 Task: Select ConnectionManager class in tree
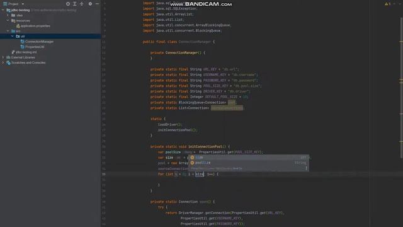pos(37,42)
